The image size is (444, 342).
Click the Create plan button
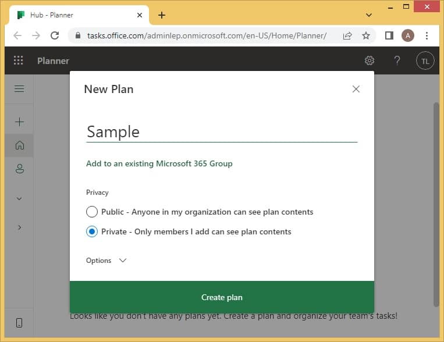pos(222,297)
